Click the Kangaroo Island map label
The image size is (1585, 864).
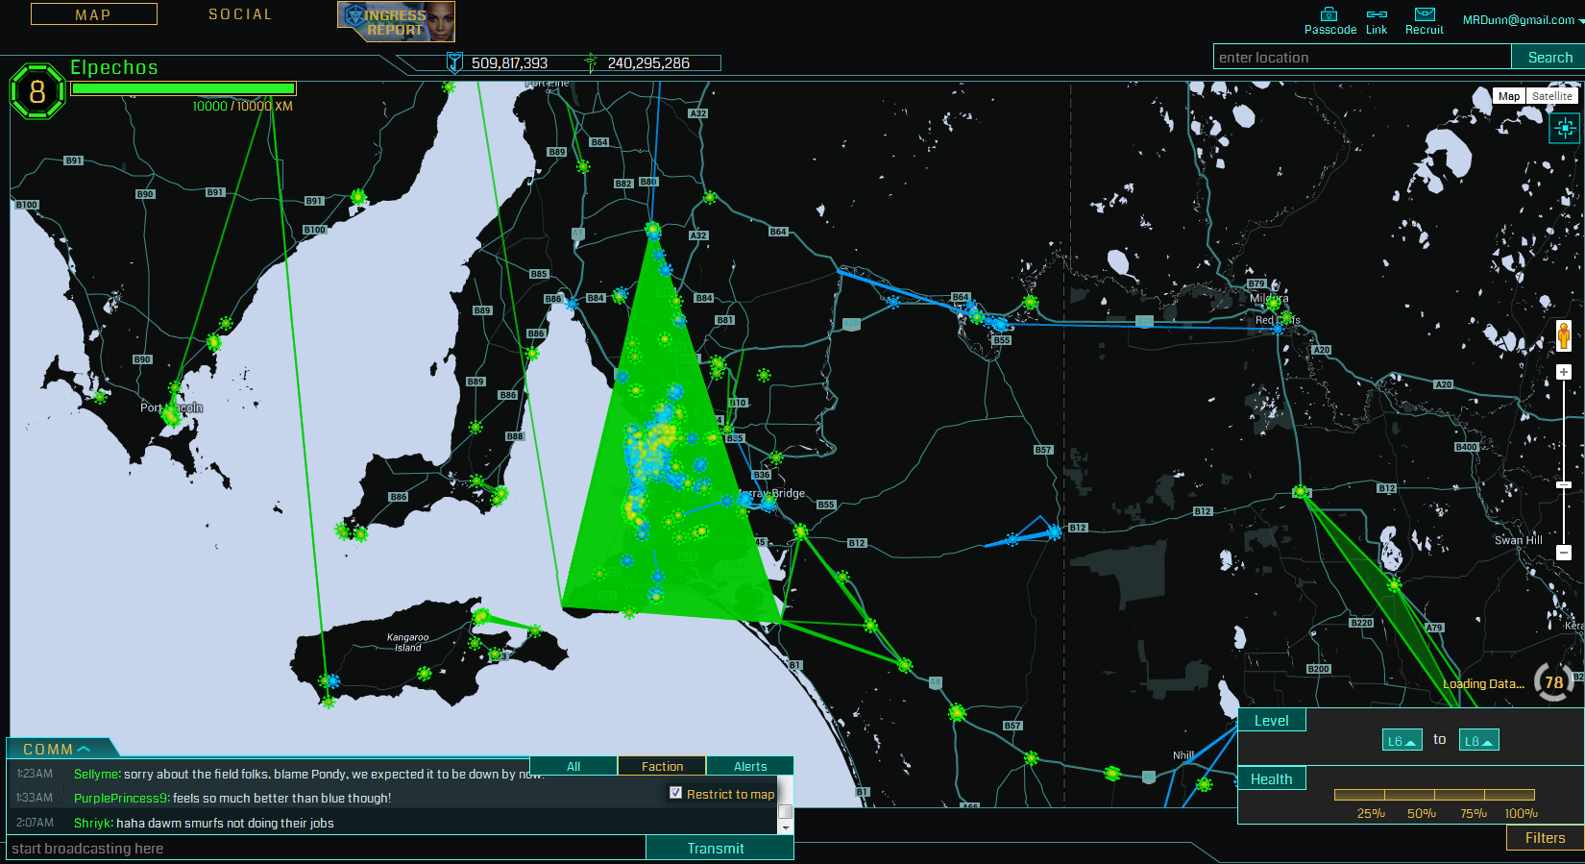pyautogui.click(x=408, y=642)
